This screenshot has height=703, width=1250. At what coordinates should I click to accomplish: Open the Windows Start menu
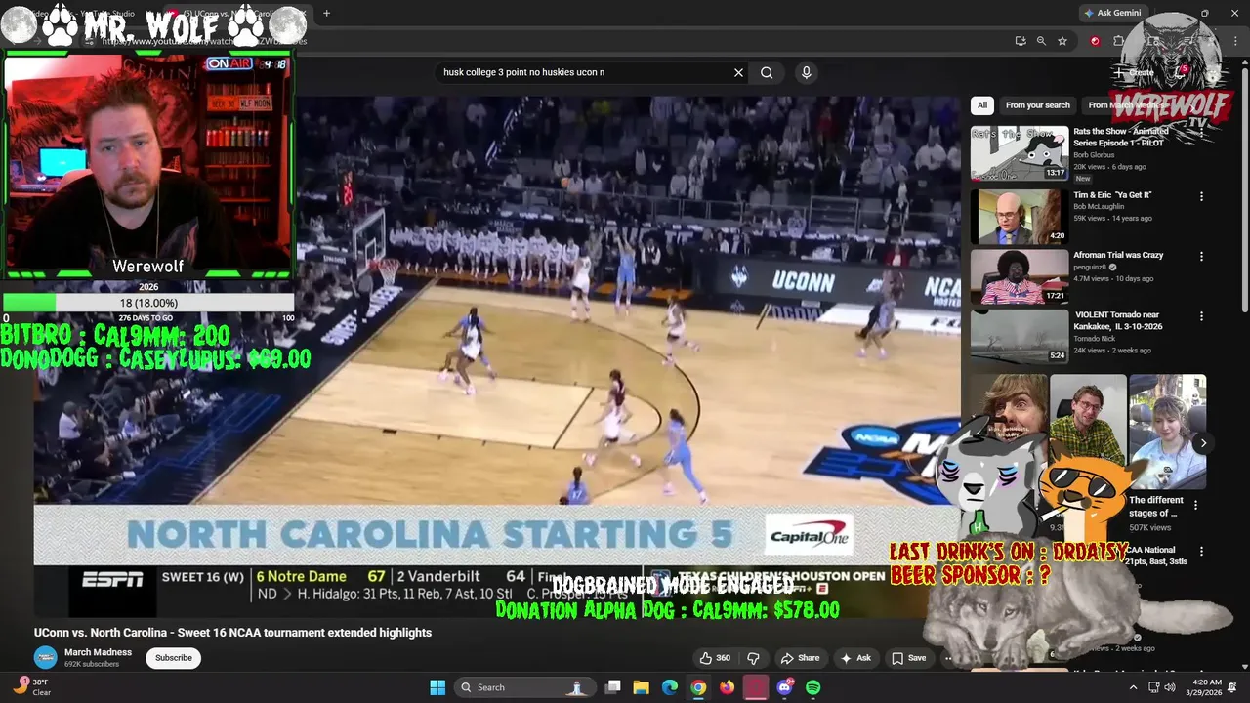[437, 687]
